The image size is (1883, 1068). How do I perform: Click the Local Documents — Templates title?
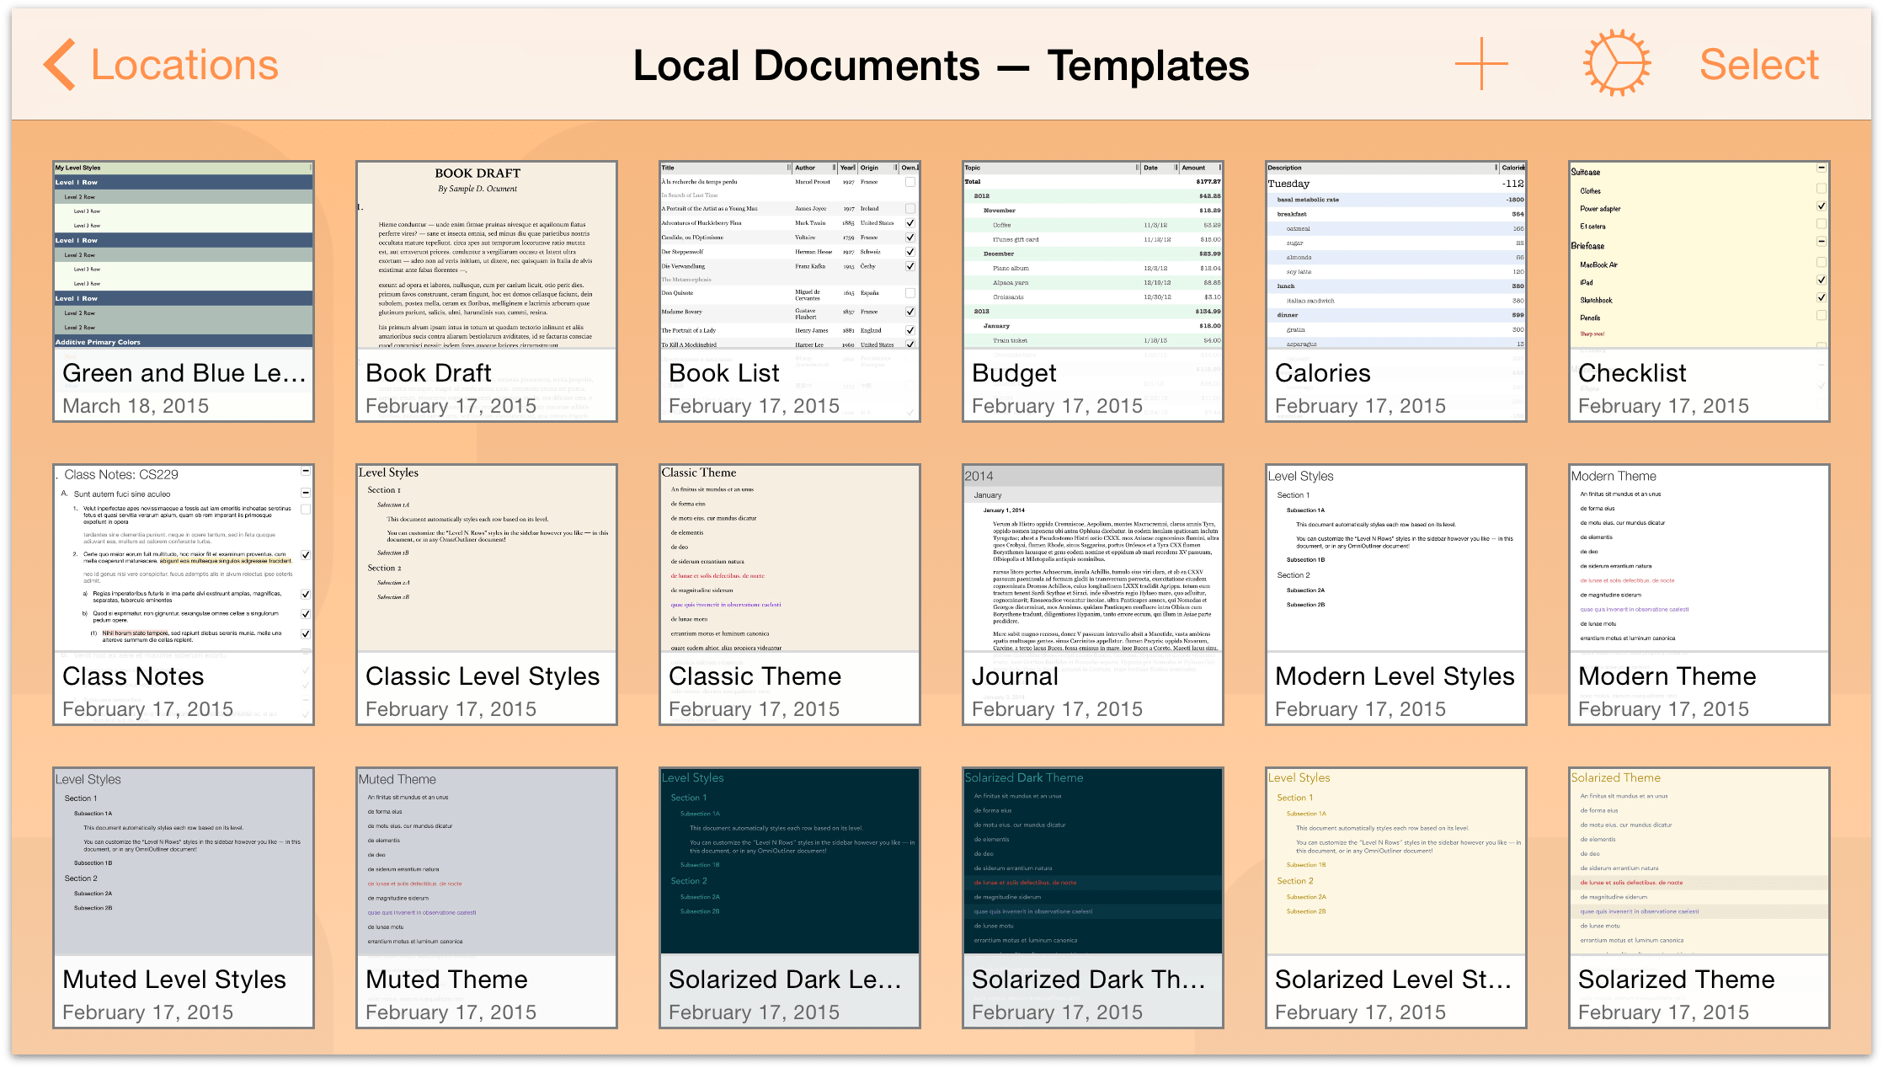[x=941, y=66]
